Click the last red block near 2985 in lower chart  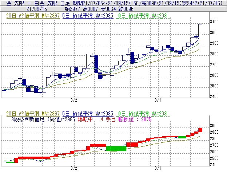click(x=200, y=130)
